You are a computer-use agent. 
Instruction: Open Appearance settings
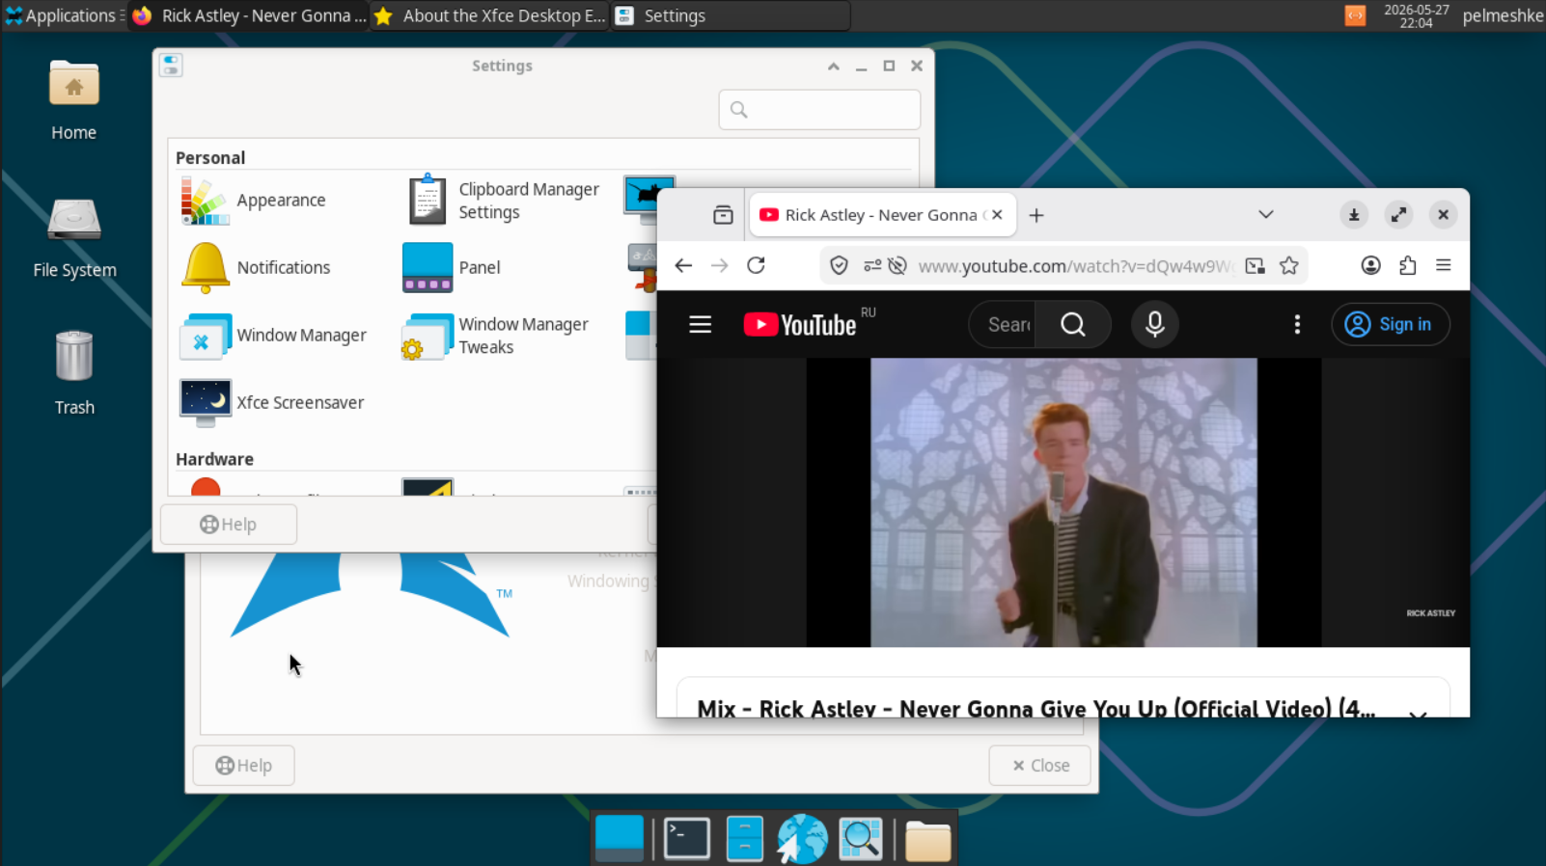coord(254,201)
